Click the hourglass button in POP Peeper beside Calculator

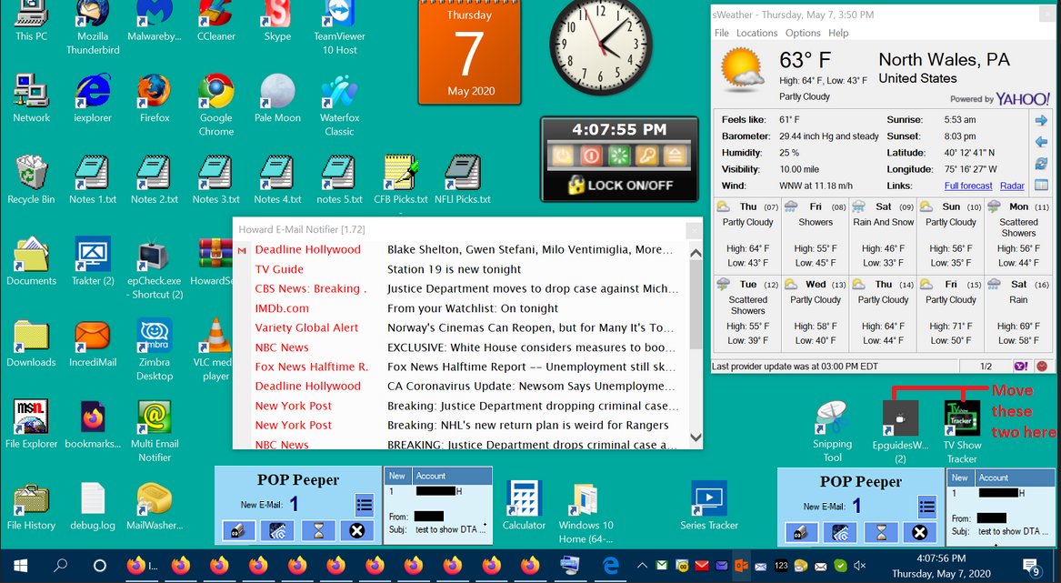click(318, 531)
